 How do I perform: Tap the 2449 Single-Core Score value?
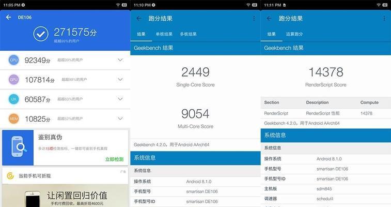(x=195, y=72)
